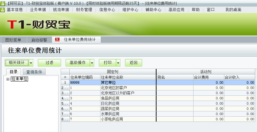Select the 其它单位 row name cell
The height and width of the screenshot is (132, 257).
click(128, 82)
